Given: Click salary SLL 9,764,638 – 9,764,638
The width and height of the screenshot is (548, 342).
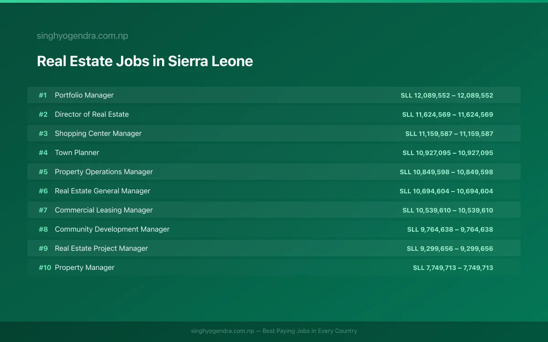Looking at the screenshot, I should tap(450, 229).
